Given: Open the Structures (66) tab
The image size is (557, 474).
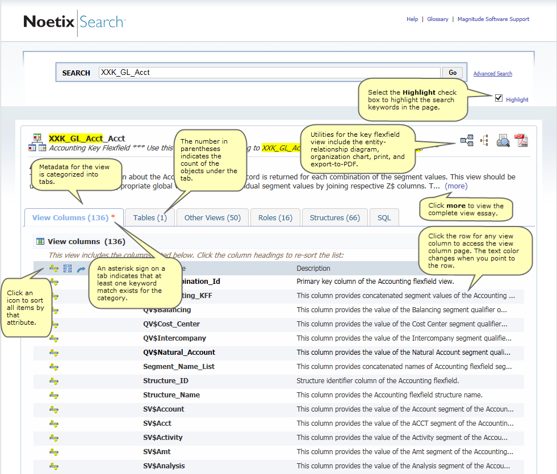Looking at the screenshot, I should 334,217.
